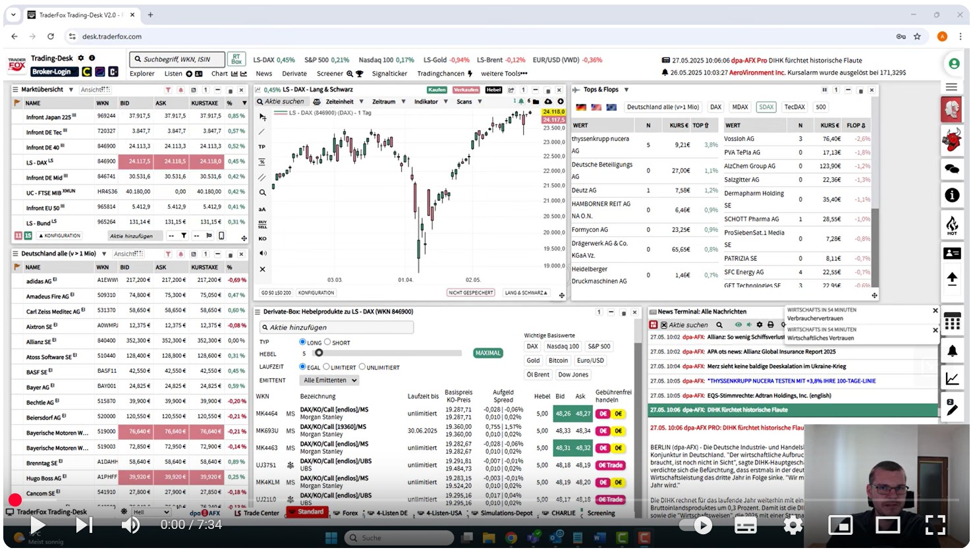Open the Signalticker menu item

click(x=389, y=74)
